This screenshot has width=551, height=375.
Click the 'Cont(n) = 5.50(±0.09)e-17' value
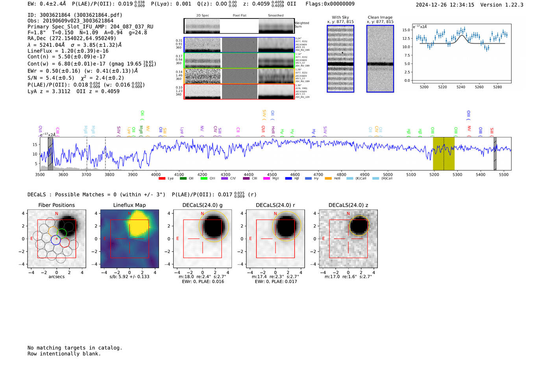67,57
